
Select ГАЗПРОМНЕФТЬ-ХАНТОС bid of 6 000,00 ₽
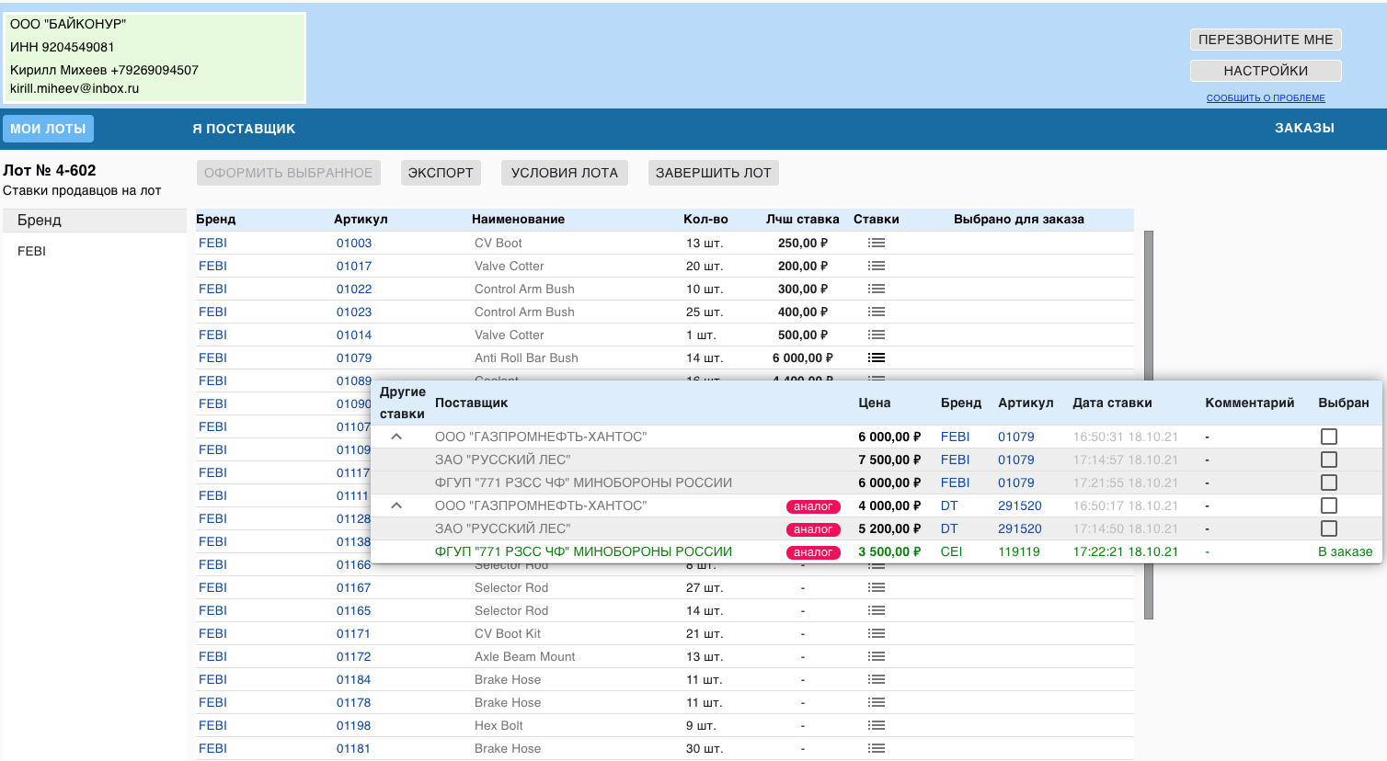tap(1328, 437)
